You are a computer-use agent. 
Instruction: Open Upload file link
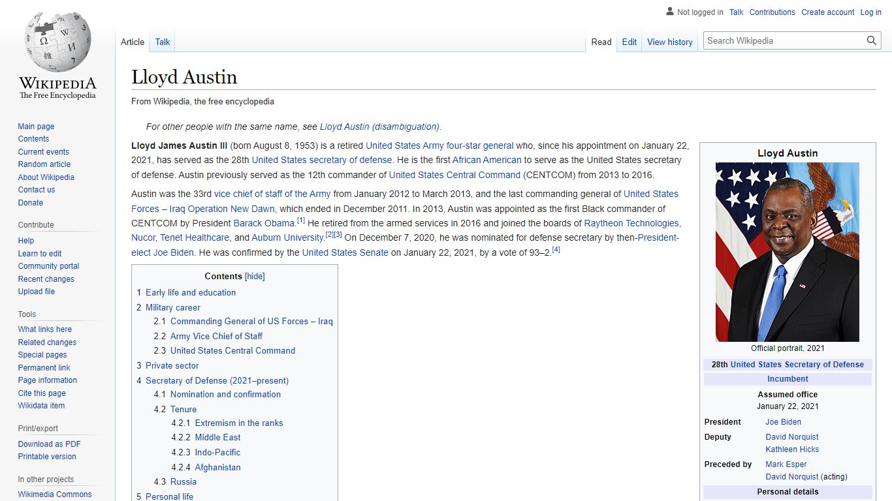(37, 292)
